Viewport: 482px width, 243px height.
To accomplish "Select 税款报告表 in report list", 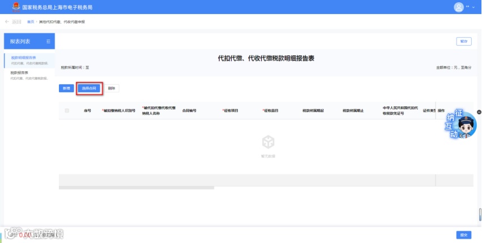I will (x=29, y=75).
